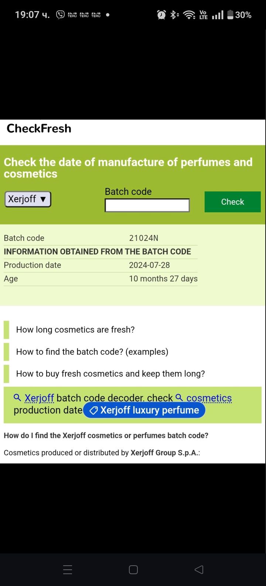
Task: Tap the Xerjoff luxury perfume tag
Action: point(144,410)
